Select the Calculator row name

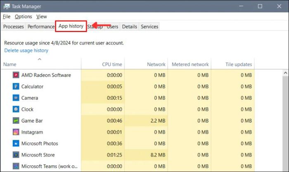32,87
